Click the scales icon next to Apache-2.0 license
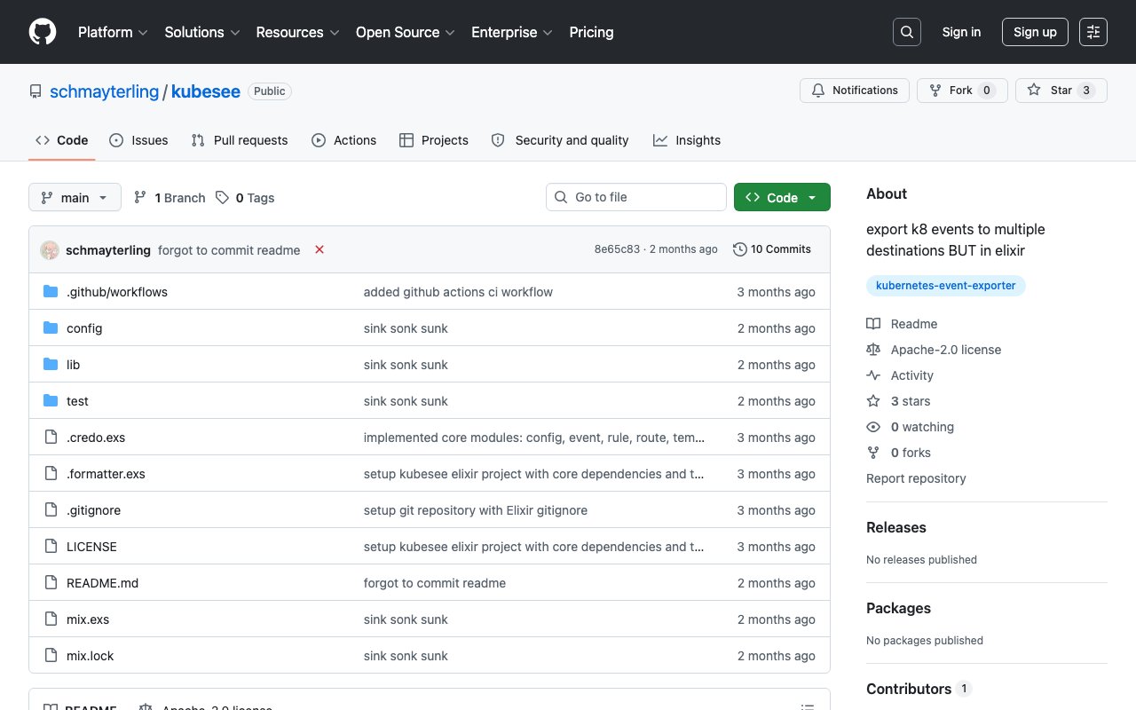This screenshot has height=710, width=1136. (873, 350)
